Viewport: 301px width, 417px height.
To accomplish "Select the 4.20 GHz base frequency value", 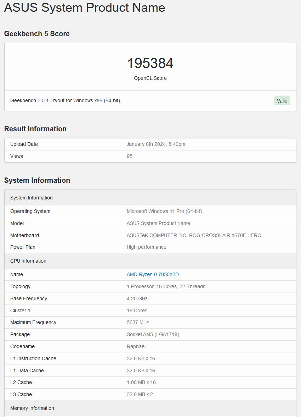I will tap(137, 299).
